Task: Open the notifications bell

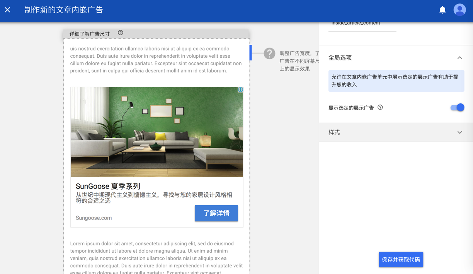Action: (x=442, y=10)
